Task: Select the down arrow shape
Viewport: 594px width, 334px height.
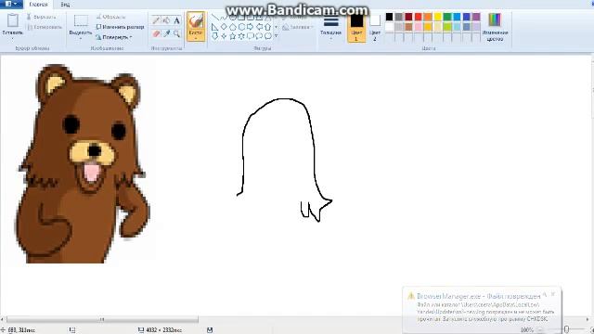Action: pyautogui.click(x=214, y=36)
